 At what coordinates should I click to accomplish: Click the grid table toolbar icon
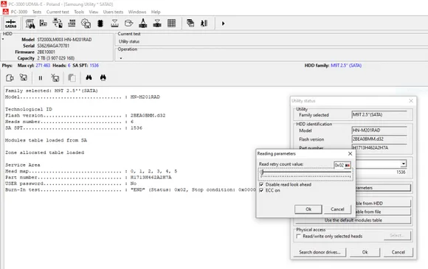pyautogui.click(x=171, y=24)
